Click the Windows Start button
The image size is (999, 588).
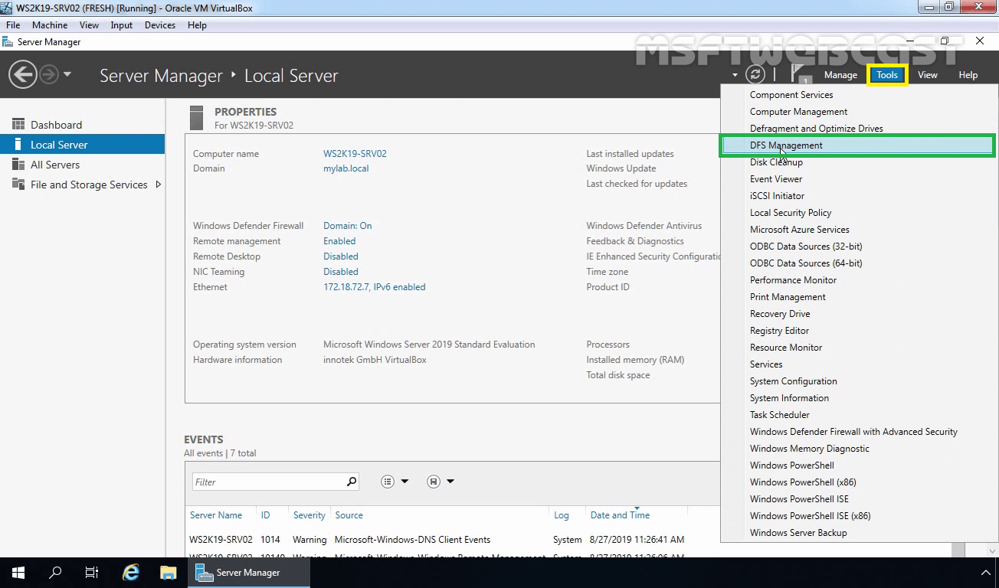coord(18,573)
